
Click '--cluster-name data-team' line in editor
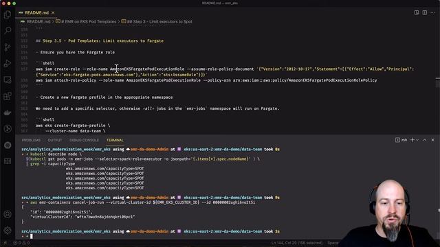(x=75, y=131)
